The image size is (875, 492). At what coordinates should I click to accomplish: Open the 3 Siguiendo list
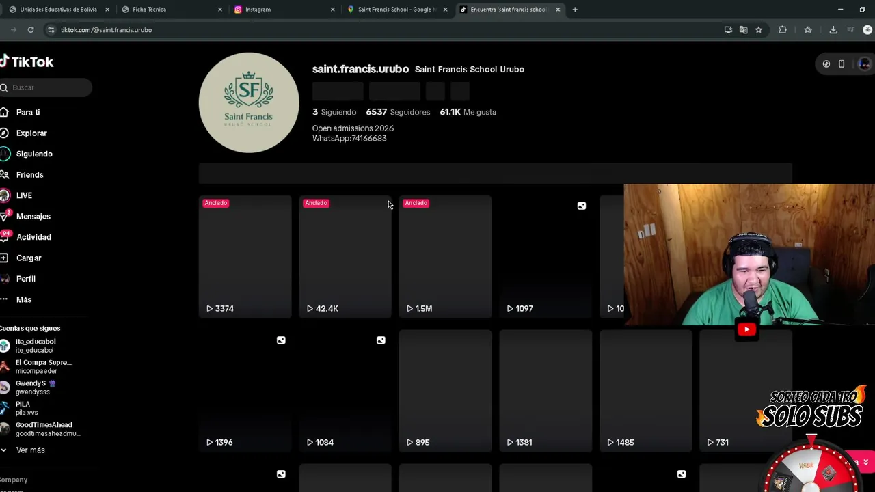[x=334, y=112]
